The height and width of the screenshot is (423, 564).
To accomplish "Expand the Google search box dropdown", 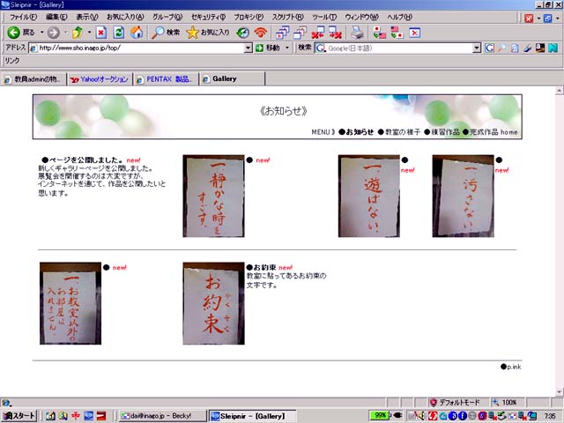I will (x=477, y=48).
